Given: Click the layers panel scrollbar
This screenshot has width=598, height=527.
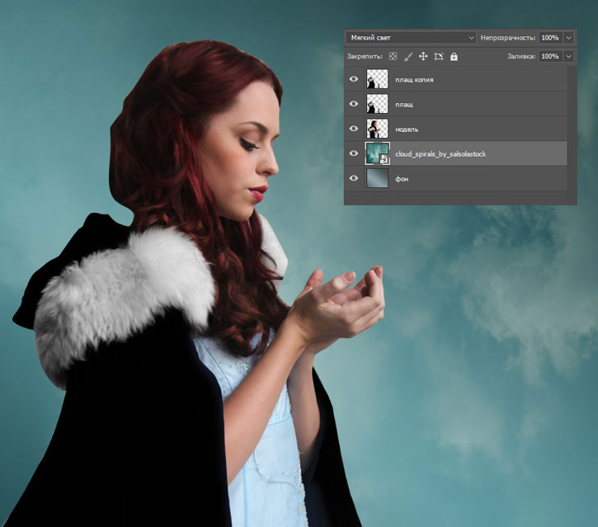Looking at the screenshot, I should (572, 129).
